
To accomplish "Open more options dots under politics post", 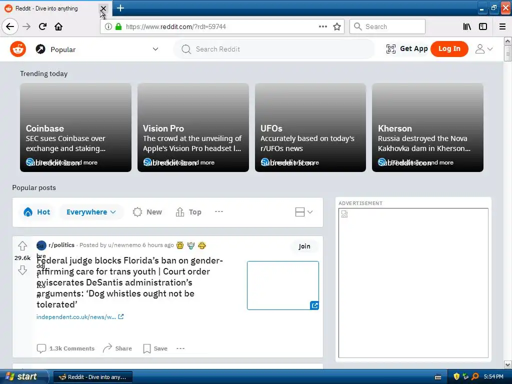I will (180, 348).
